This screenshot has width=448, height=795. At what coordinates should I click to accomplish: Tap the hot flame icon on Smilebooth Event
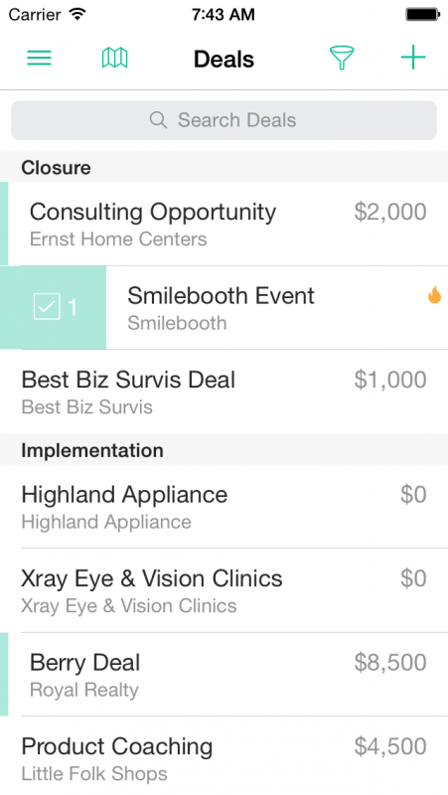(434, 294)
